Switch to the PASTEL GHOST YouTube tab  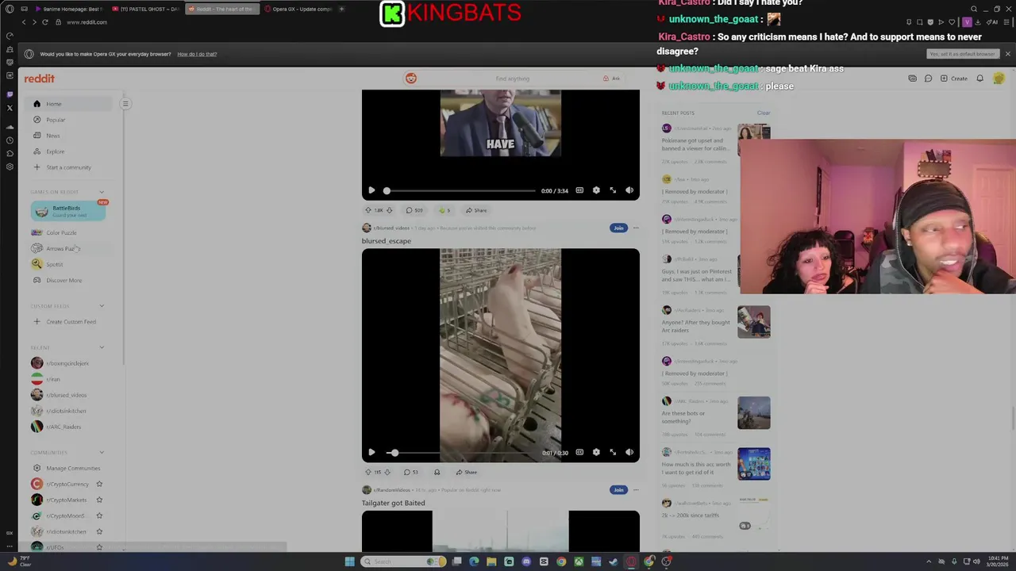(x=146, y=9)
